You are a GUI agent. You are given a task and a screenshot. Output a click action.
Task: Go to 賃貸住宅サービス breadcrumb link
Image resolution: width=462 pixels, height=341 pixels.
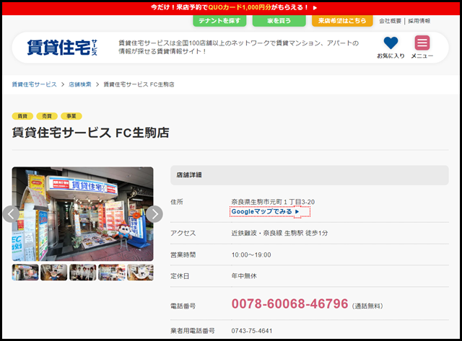coord(34,84)
